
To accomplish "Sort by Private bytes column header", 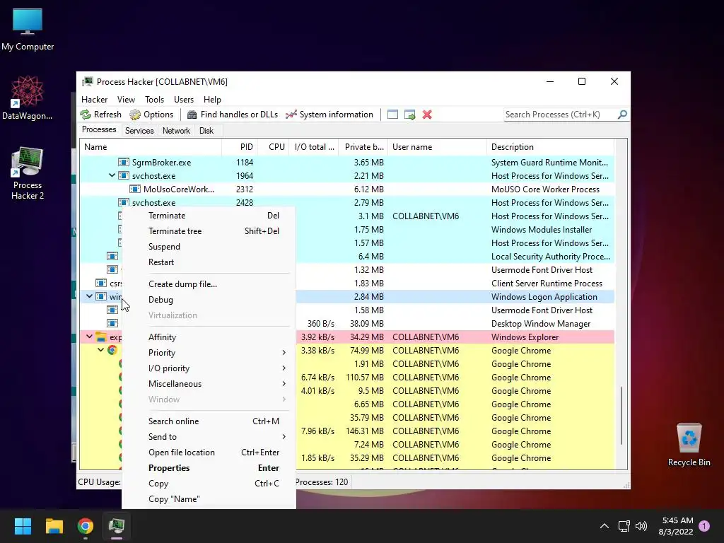I will [x=363, y=147].
